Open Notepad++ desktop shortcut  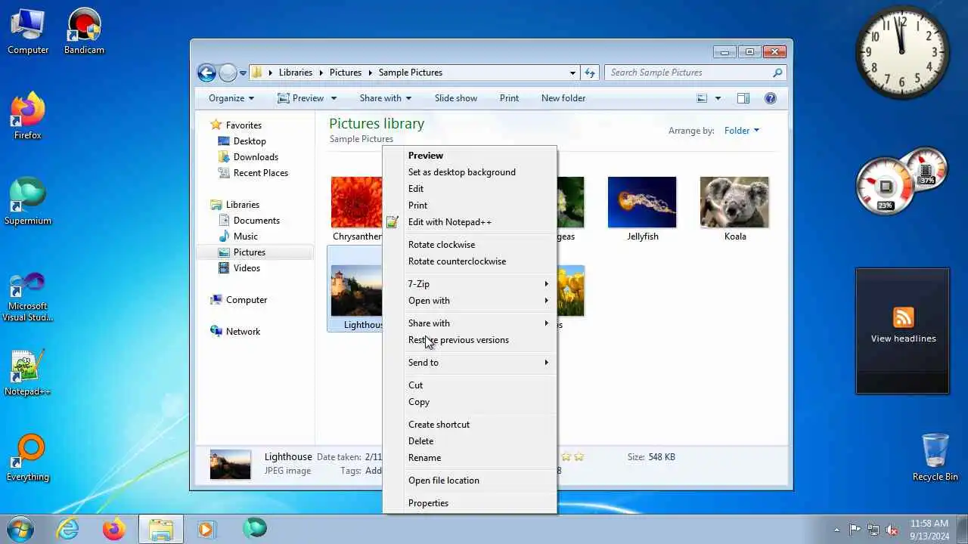(x=28, y=373)
